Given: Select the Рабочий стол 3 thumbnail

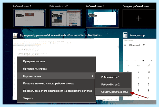Looking at the screenshot, I should 102,18.
